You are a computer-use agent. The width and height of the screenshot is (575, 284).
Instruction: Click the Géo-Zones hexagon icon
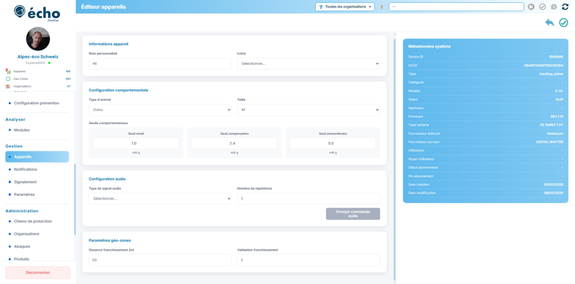[8, 79]
